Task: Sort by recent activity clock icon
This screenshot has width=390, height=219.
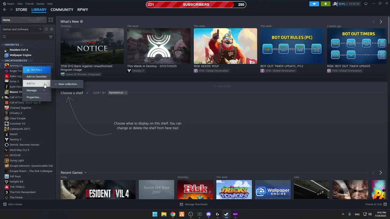Action: pos(46,29)
